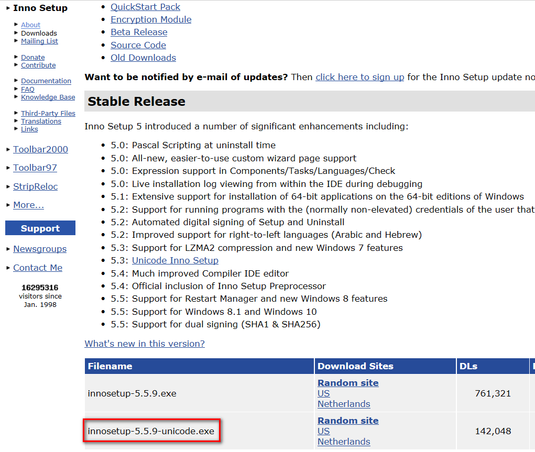Screen dimensions: 535x452
Task: Open the Translations sidebar link
Action: (41, 121)
